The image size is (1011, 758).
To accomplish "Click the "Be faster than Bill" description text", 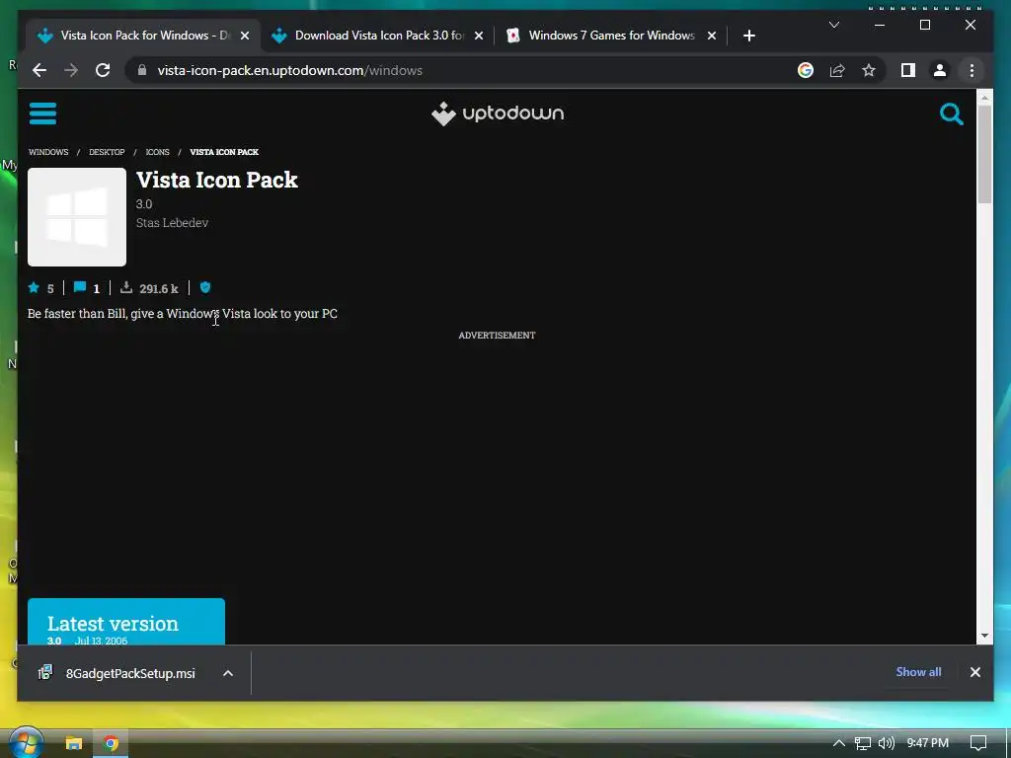I will [x=183, y=314].
